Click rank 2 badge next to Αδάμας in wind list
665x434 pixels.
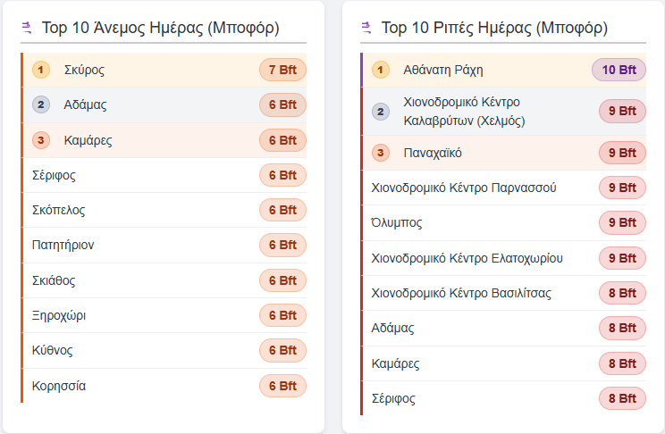[x=41, y=104]
